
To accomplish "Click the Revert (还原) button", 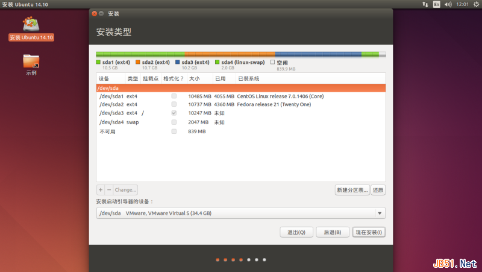I will [378, 190].
